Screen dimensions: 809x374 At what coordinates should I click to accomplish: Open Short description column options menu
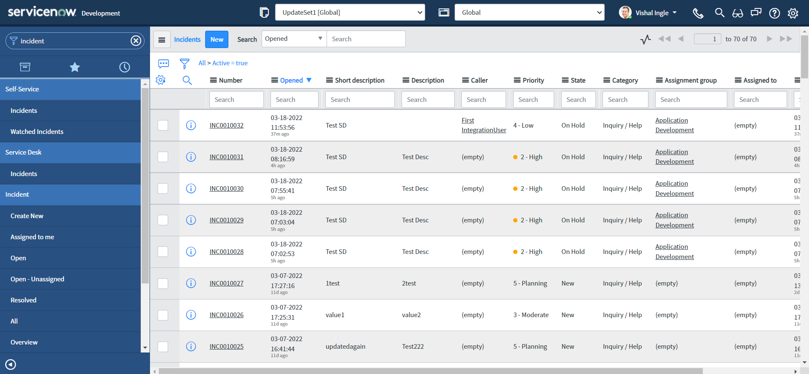point(329,80)
